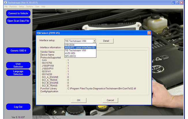Open the File menu
188x119 pixels.
[x=6, y=6]
